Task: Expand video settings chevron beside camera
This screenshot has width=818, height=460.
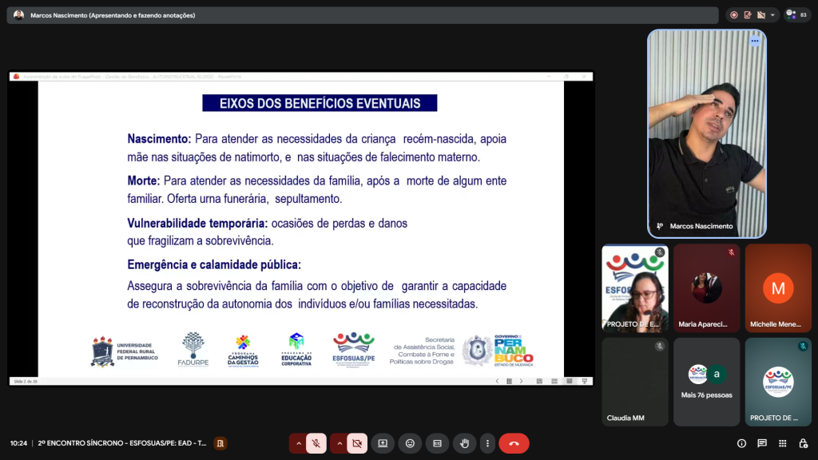Action: [x=340, y=443]
